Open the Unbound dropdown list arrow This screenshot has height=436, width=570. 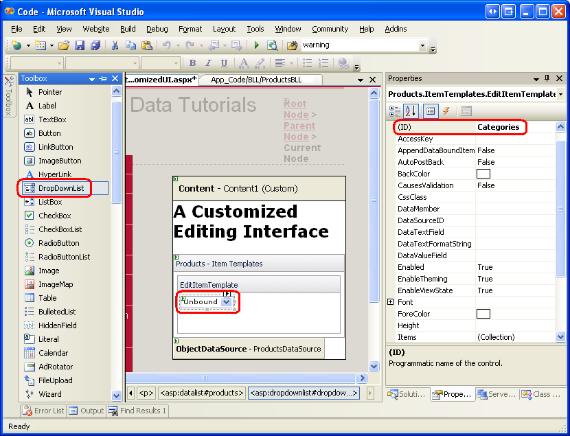coord(227,302)
